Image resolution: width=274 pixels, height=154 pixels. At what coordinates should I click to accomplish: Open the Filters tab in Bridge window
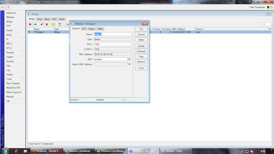point(47,19)
